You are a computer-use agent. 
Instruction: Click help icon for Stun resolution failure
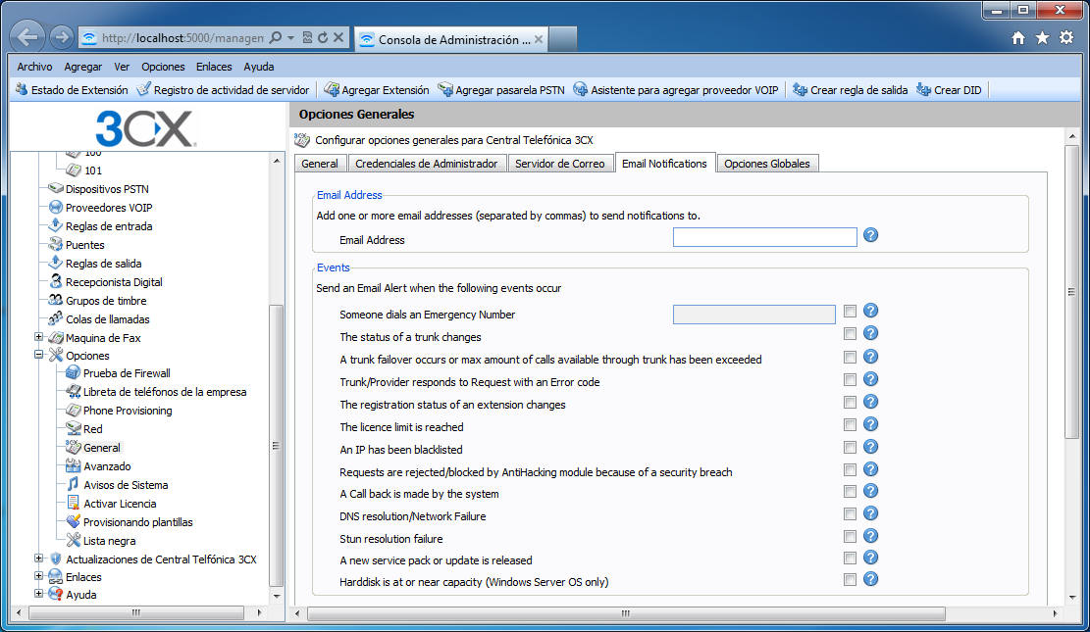870,535
